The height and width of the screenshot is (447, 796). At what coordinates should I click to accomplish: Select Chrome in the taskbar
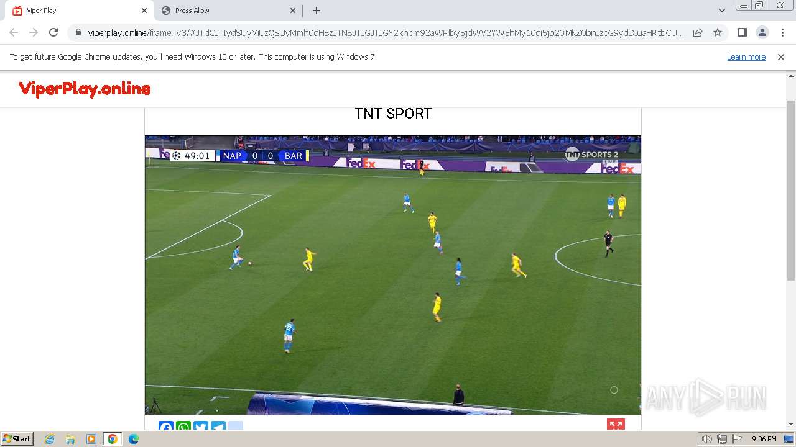point(113,439)
